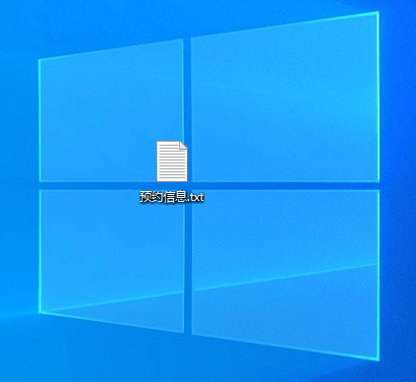Click the text document's folded page corner
Viewport: 416px width, 382px height.
[183, 146]
